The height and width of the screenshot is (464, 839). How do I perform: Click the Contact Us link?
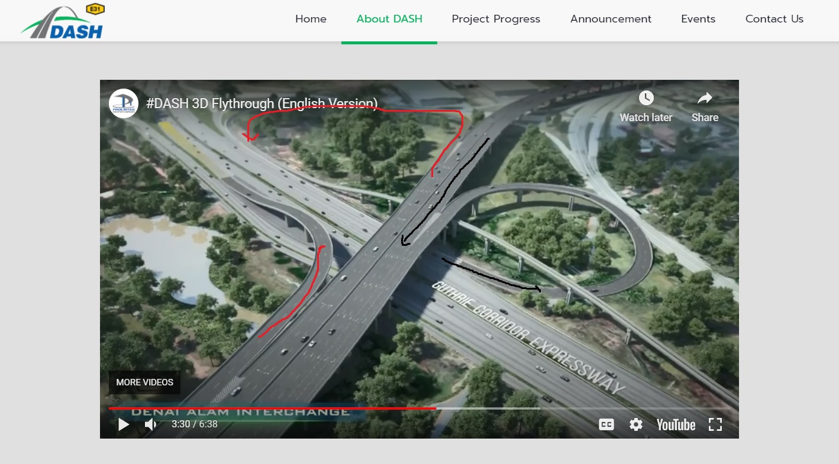coord(774,19)
